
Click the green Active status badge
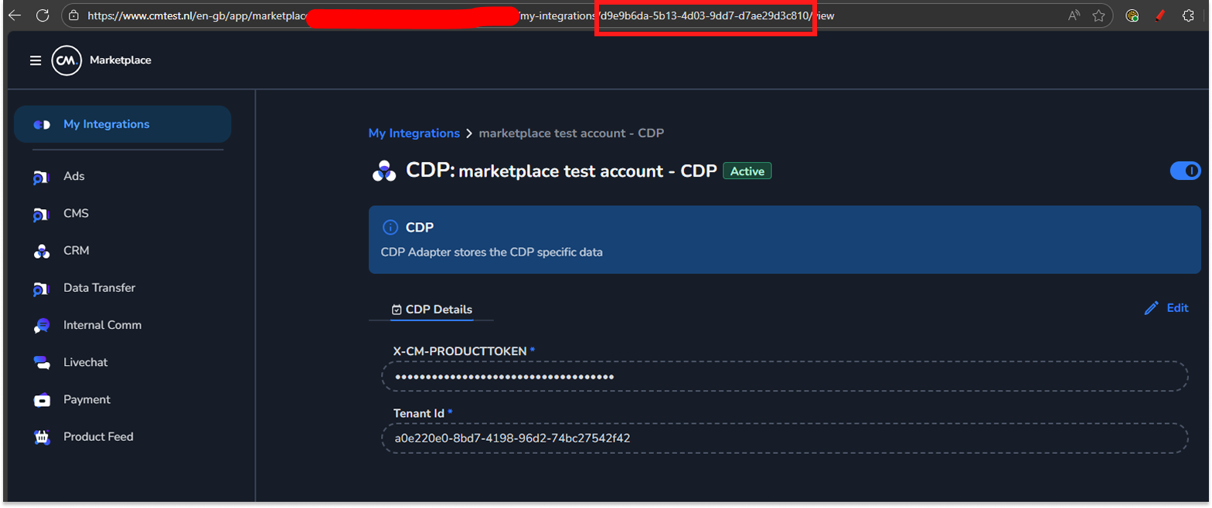pos(747,171)
